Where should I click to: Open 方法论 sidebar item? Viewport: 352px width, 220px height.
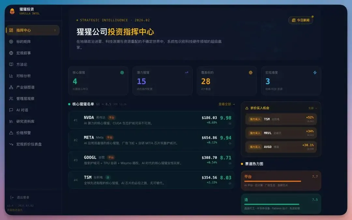pos(33,65)
